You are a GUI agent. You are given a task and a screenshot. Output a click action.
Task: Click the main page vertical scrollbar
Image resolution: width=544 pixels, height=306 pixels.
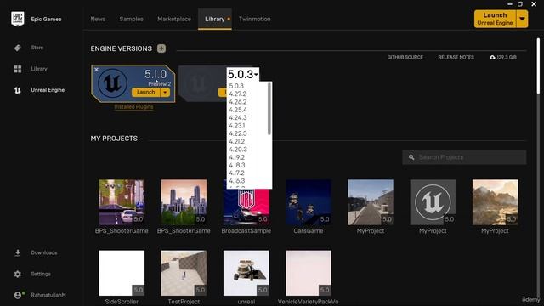pos(538,66)
